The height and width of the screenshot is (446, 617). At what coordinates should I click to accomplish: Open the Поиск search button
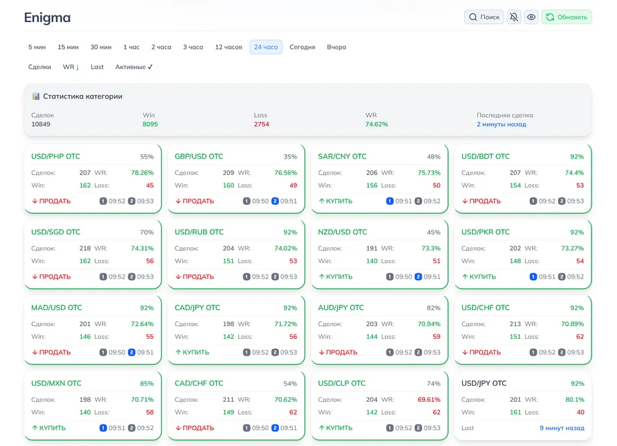point(484,17)
